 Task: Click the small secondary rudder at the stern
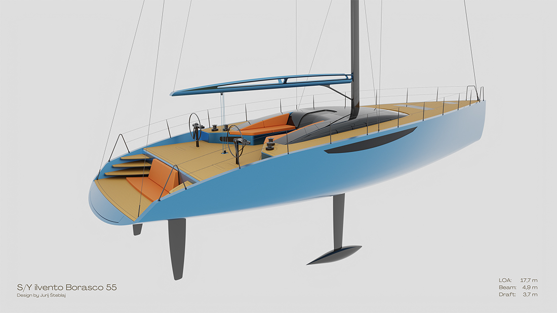(137, 229)
